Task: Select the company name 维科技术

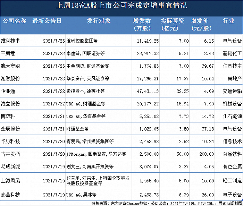Action: coord(10,41)
